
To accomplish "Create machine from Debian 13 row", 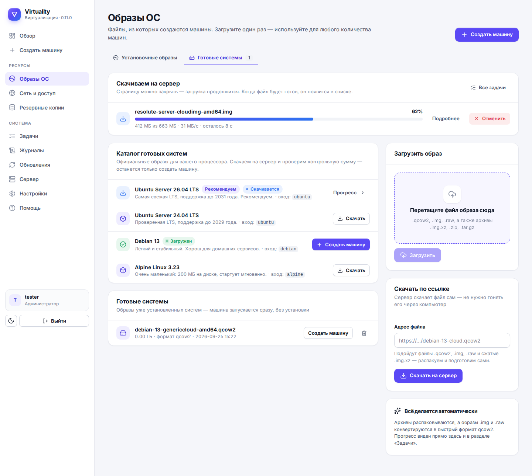I will pyautogui.click(x=341, y=244).
